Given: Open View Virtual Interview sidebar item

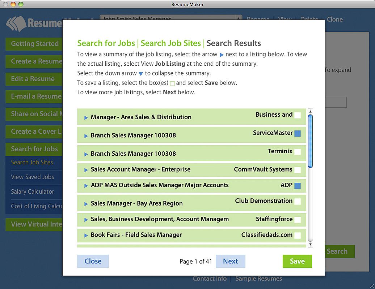Looking at the screenshot, I should 34,224.
